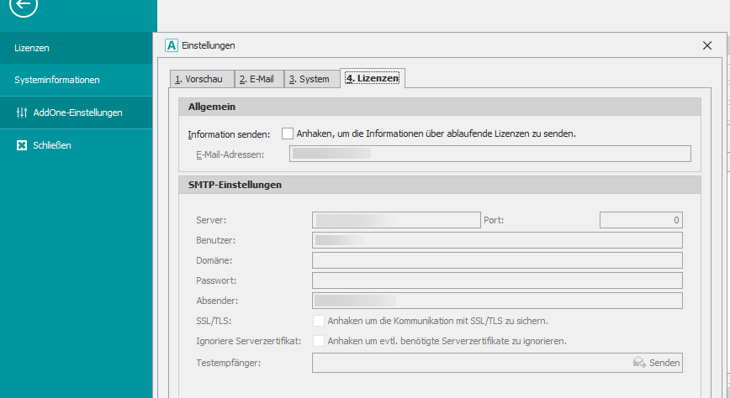Image resolution: width=730 pixels, height=398 pixels.
Task: Select AddOne-Einstellungen sidebar entry text
Action: click(77, 113)
